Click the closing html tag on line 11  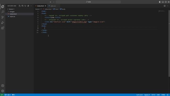click(44, 33)
